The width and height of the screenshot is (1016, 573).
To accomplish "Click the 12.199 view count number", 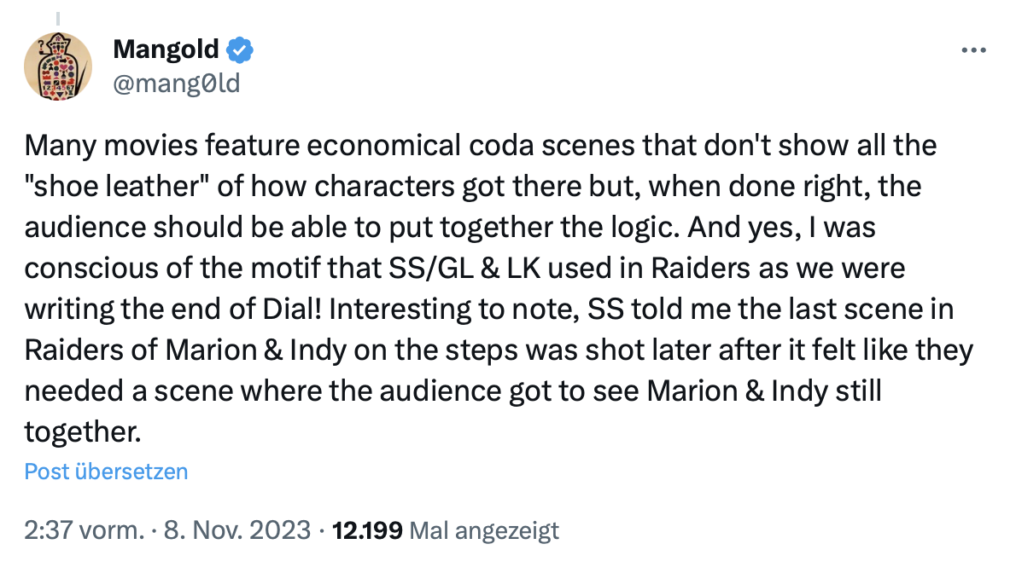I will pos(369,530).
